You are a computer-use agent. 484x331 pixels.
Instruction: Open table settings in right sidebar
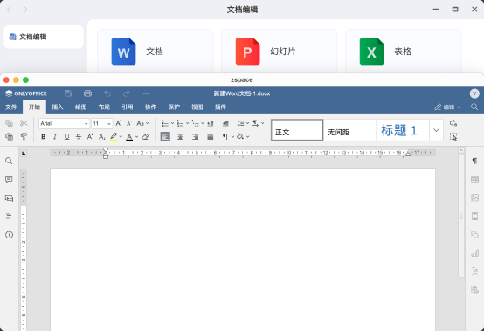coord(474,180)
